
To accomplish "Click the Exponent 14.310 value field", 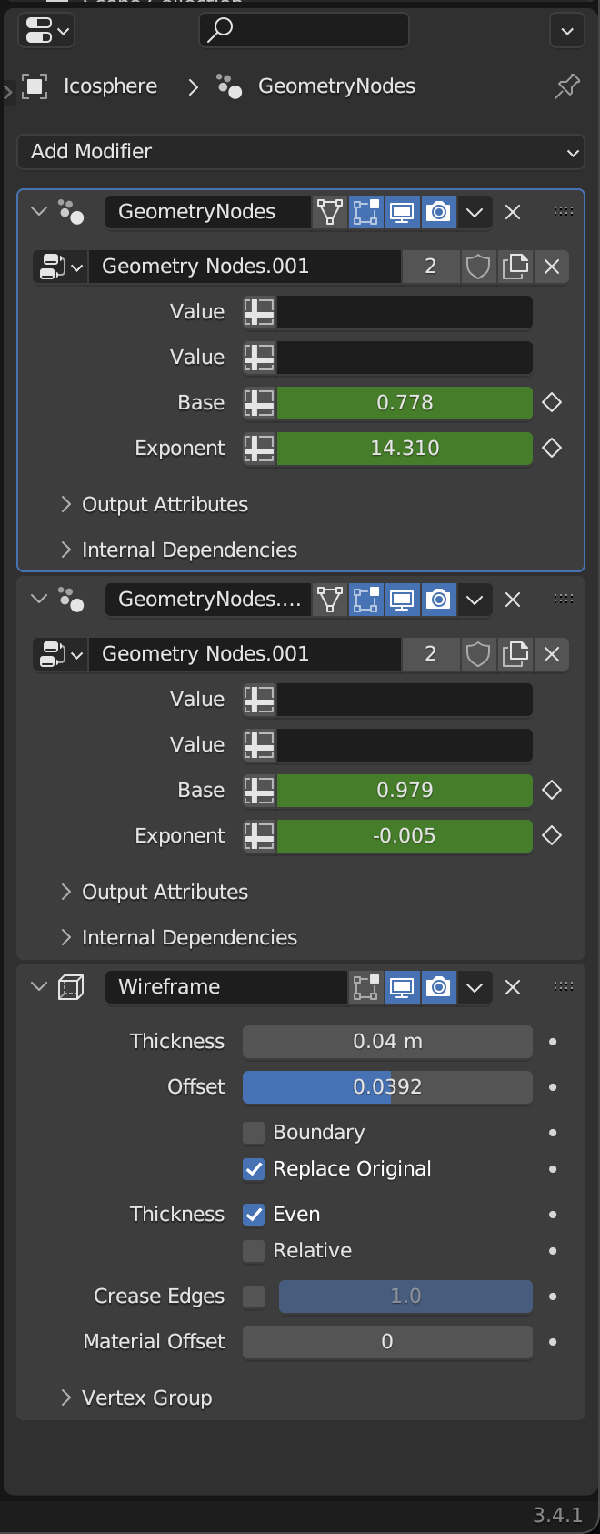I will (405, 449).
